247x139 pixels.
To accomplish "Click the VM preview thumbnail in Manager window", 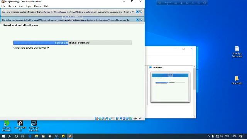I will click(x=170, y=87).
